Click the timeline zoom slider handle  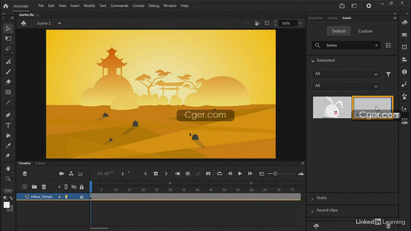(x=275, y=174)
